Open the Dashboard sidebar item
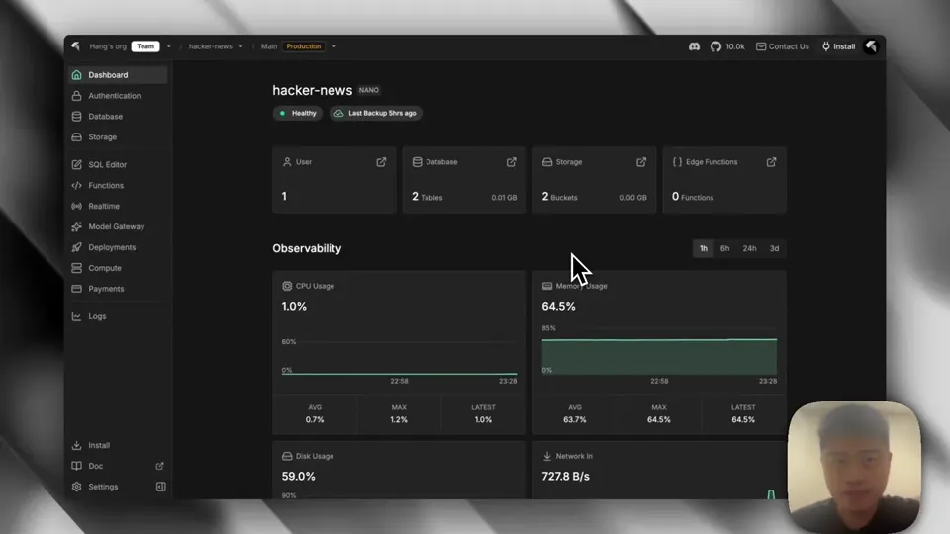The height and width of the screenshot is (534, 950). (118, 75)
